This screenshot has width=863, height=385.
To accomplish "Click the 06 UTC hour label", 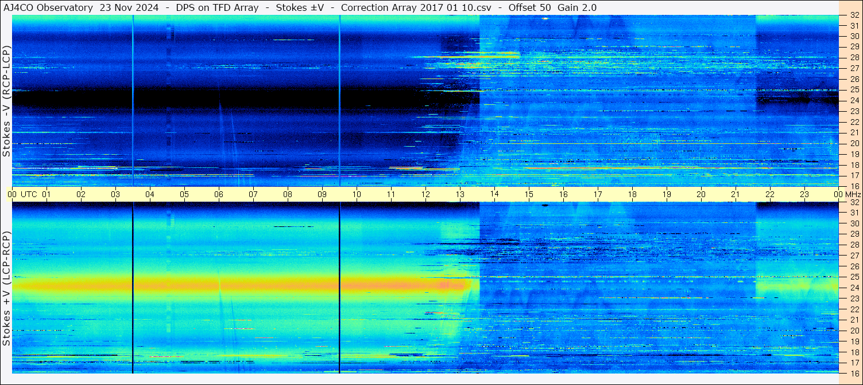I will 219,194.
